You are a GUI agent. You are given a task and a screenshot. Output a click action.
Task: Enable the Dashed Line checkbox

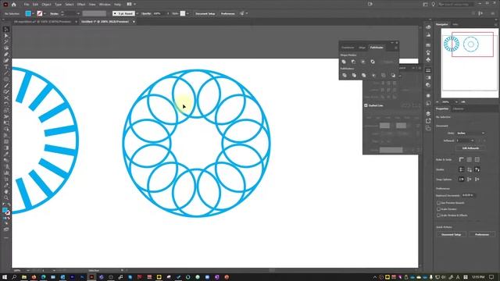(x=366, y=105)
